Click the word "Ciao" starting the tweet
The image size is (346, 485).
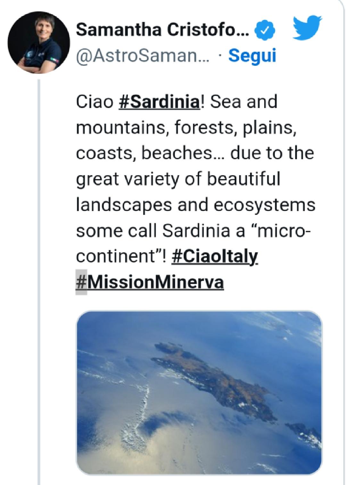(95, 102)
